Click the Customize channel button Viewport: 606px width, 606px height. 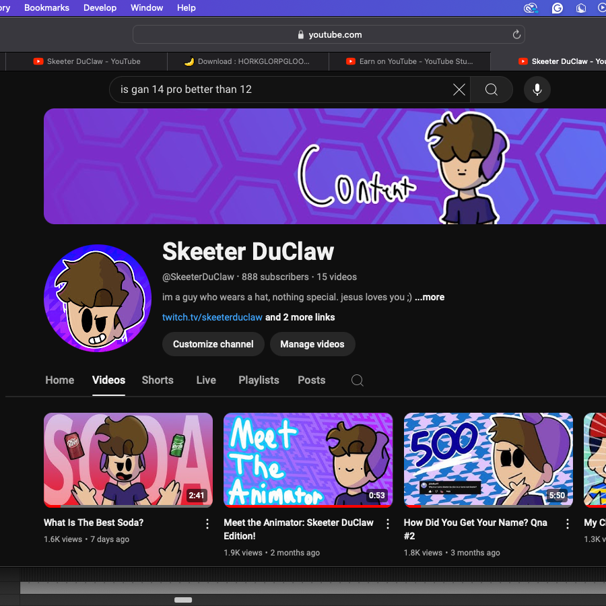click(x=213, y=344)
